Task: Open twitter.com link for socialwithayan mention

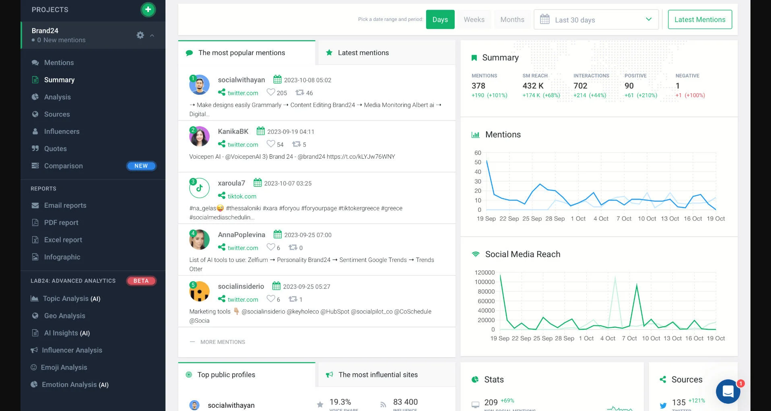Action: pos(243,93)
